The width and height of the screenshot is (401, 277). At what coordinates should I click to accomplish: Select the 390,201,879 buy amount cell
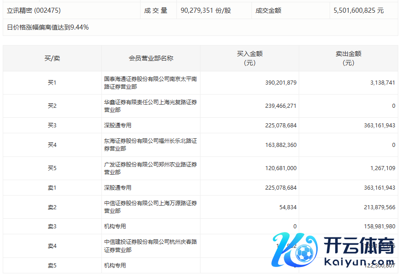281,82
